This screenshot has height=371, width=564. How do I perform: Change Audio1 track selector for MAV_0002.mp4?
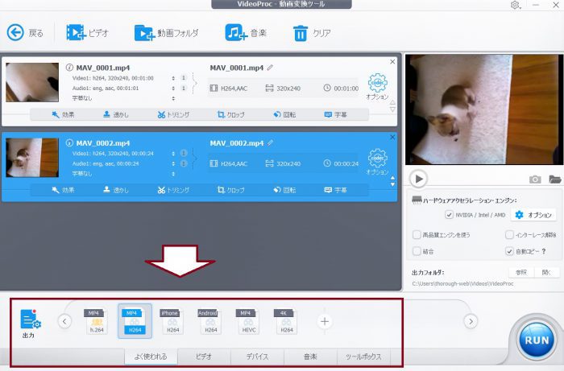tap(173, 163)
